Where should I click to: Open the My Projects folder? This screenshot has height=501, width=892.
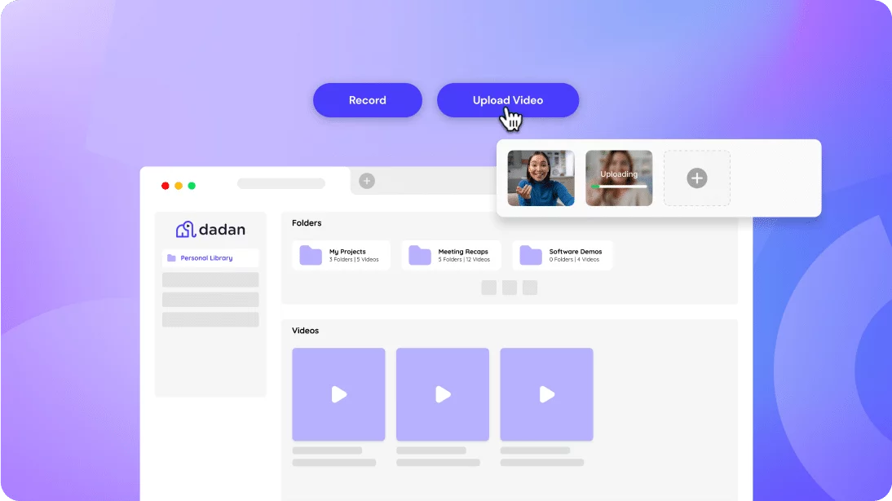click(x=341, y=255)
